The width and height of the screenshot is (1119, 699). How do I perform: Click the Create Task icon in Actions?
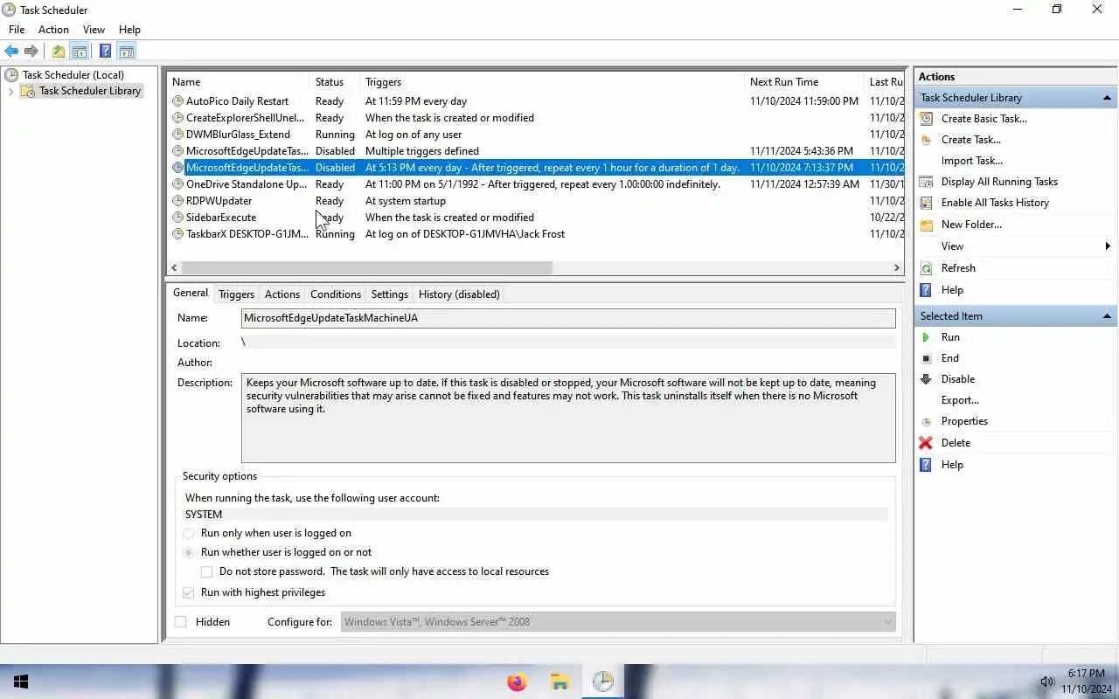[x=926, y=140]
